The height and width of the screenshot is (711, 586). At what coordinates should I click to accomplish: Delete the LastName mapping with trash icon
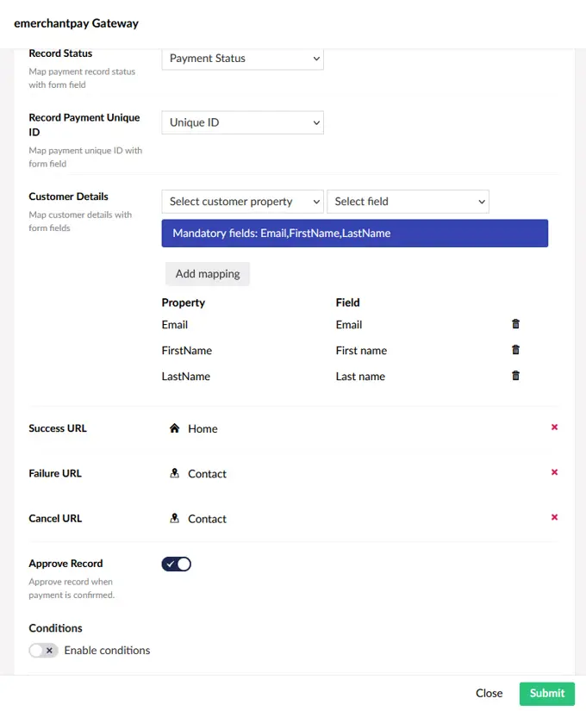515,376
